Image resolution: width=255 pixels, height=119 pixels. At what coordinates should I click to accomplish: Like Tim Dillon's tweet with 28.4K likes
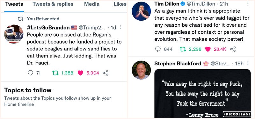(x=208, y=49)
